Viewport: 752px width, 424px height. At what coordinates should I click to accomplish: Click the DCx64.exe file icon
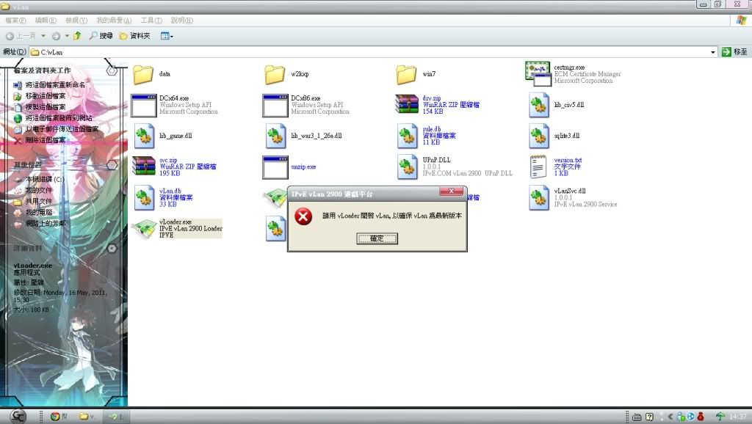(x=143, y=106)
